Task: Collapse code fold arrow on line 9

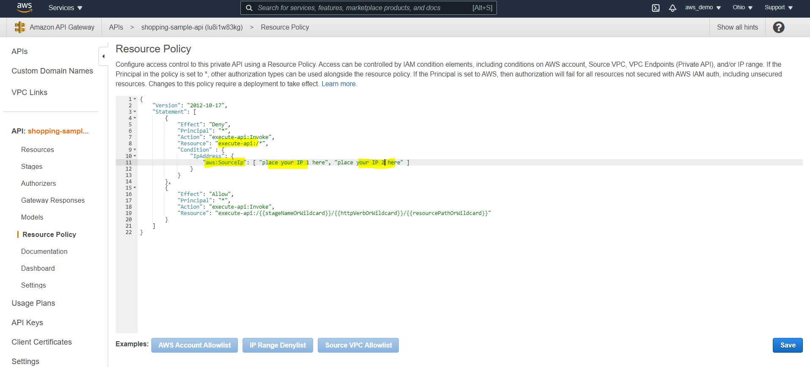Action: [x=135, y=150]
